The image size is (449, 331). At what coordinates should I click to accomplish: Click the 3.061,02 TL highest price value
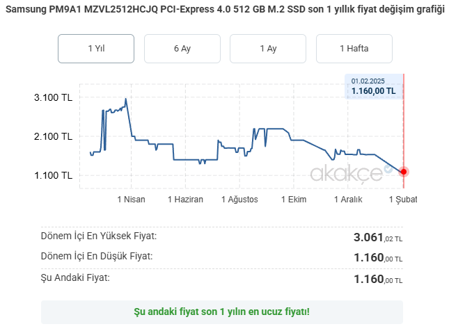coord(378,238)
